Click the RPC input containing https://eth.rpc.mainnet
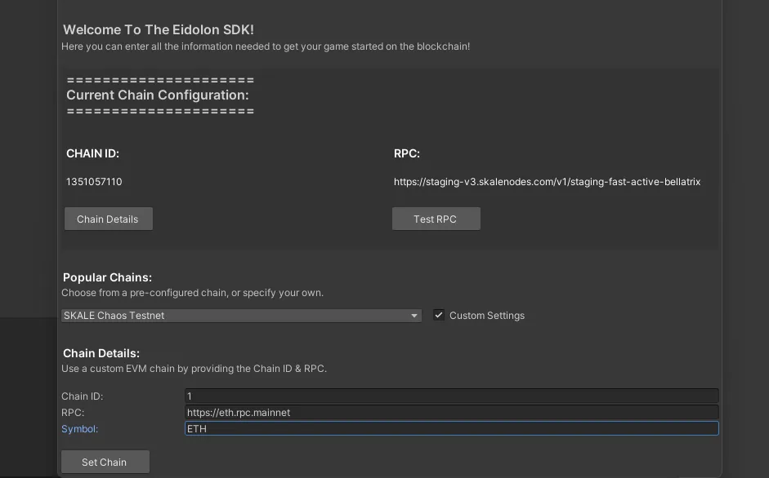 coord(451,412)
